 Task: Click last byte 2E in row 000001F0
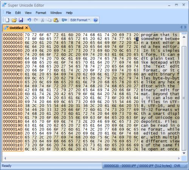coord(136,149)
